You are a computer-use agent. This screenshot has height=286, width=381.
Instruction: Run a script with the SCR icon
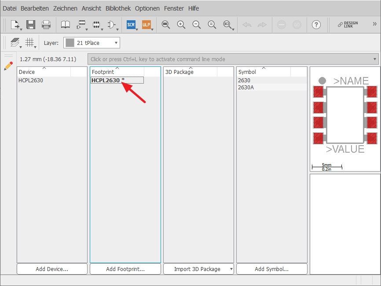pyautogui.click(x=131, y=25)
